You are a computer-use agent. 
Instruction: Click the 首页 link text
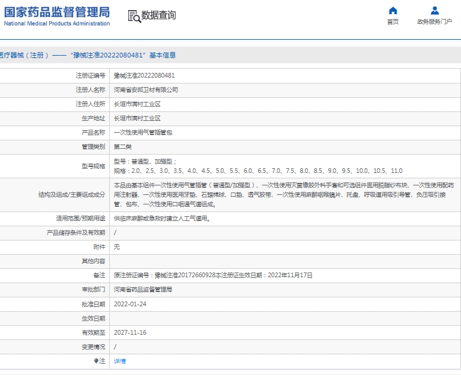pyautogui.click(x=393, y=22)
